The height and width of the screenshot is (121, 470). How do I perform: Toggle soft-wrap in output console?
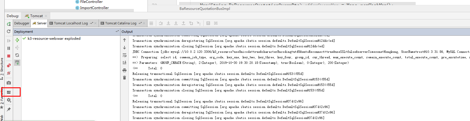click(124, 55)
